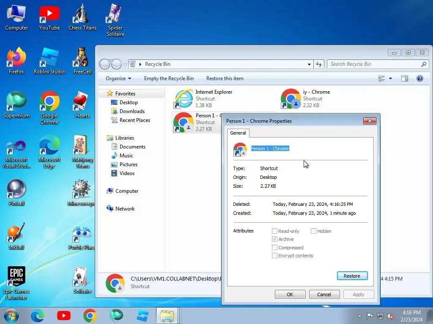
Task: Select the Microsoft Edge desktop shortcut
Action: coord(49,151)
